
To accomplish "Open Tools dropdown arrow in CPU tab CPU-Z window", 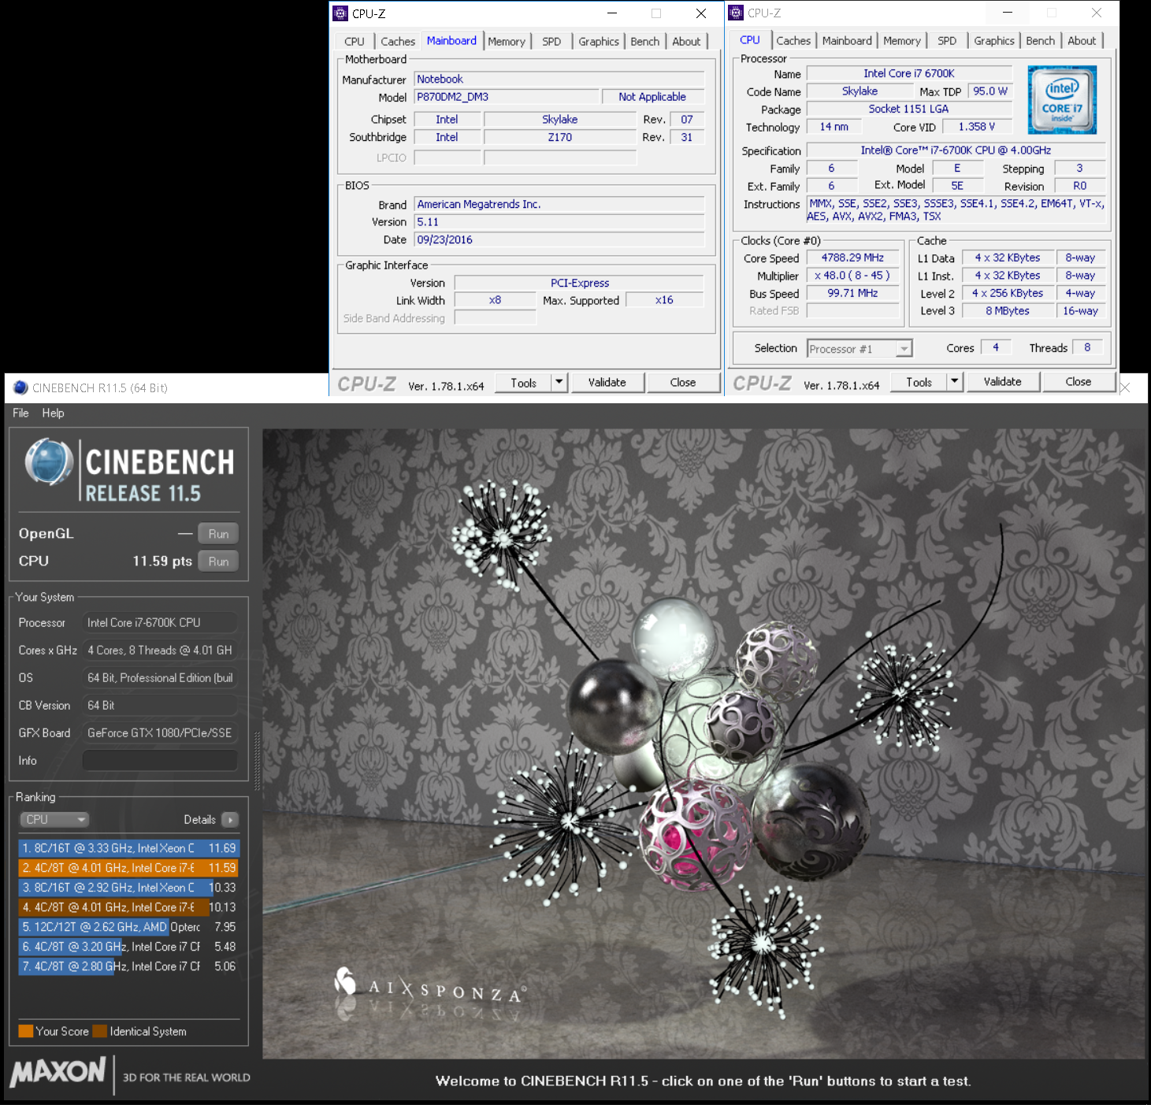I will point(955,381).
